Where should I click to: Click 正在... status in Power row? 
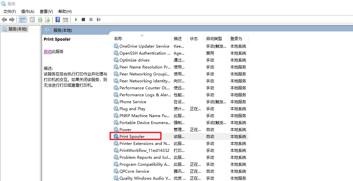point(196,129)
